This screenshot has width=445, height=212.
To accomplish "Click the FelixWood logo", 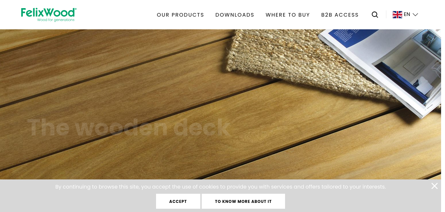I will click(49, 15).
